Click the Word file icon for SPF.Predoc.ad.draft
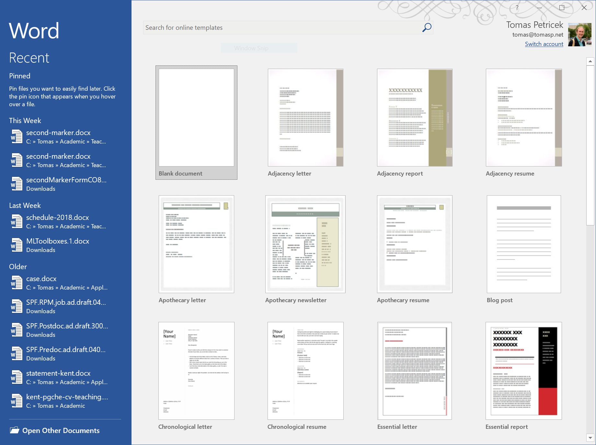Screen dimensions: 596x445 [17, 354]
